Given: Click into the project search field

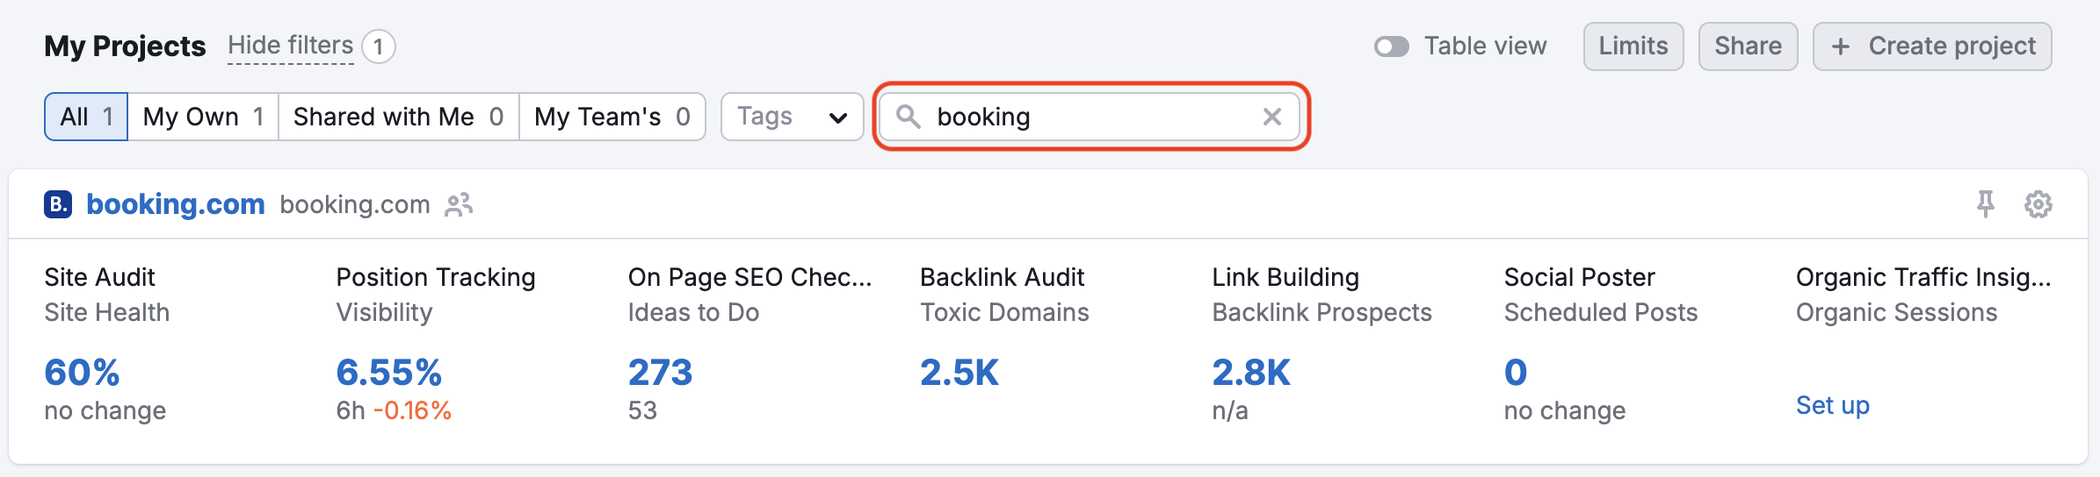Looking at the screenshot, I should (x=1090, y=117).
